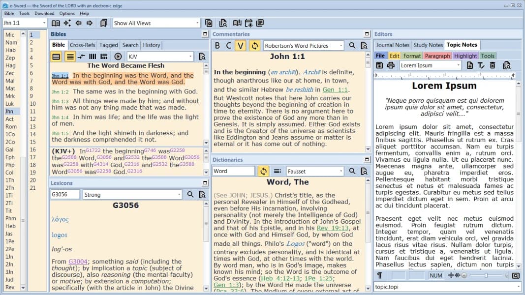The image size is (525, 295).
Task: Open the KJV Bible version dropdown
Action: pos(190,57)
